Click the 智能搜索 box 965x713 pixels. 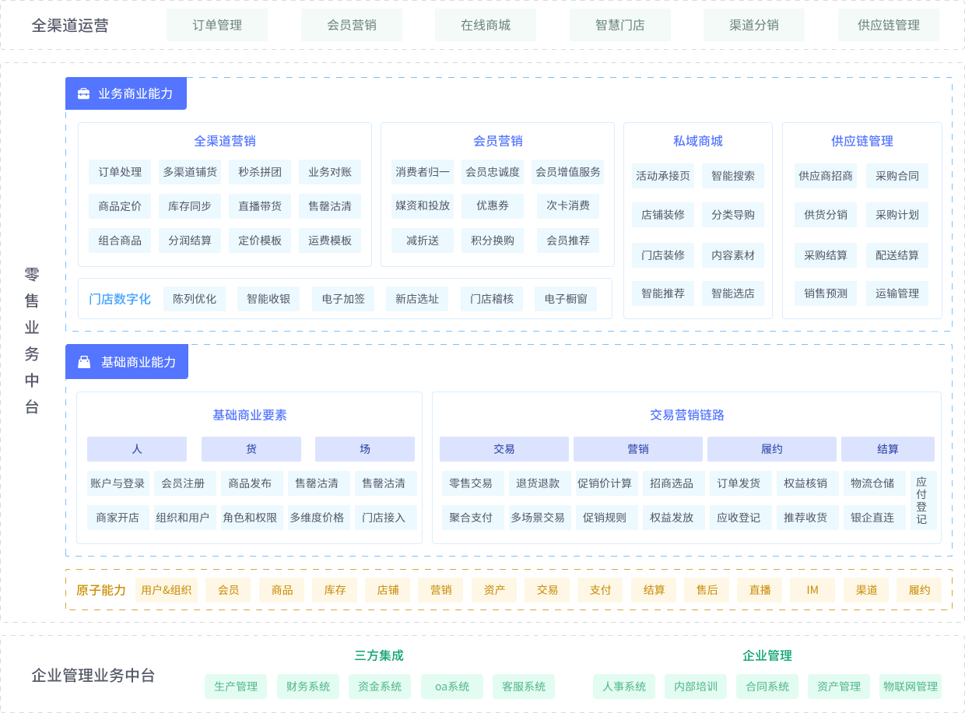[733, 176]
